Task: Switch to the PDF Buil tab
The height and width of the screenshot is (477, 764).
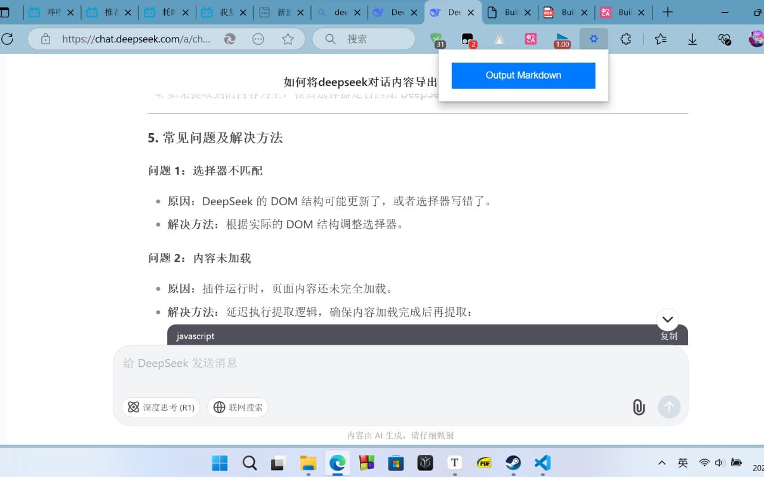Action: [x=561, y=13]
